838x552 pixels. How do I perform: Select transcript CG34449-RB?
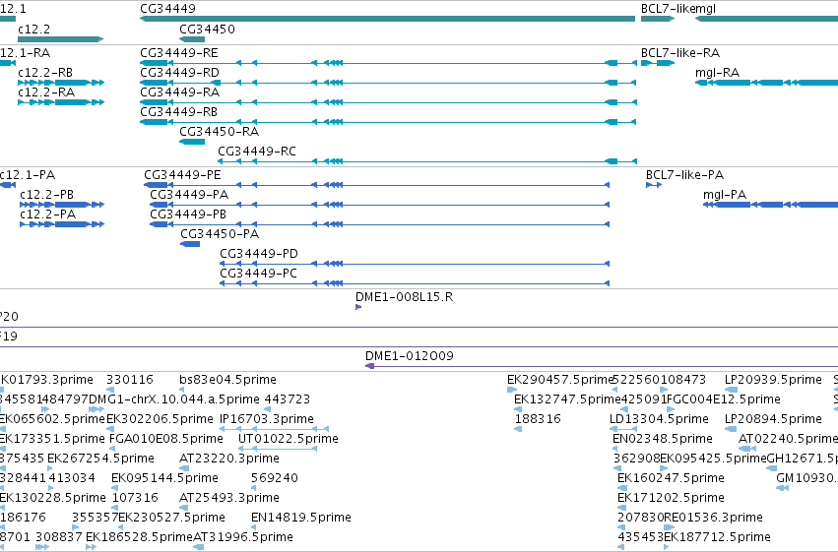coord(178,112)
